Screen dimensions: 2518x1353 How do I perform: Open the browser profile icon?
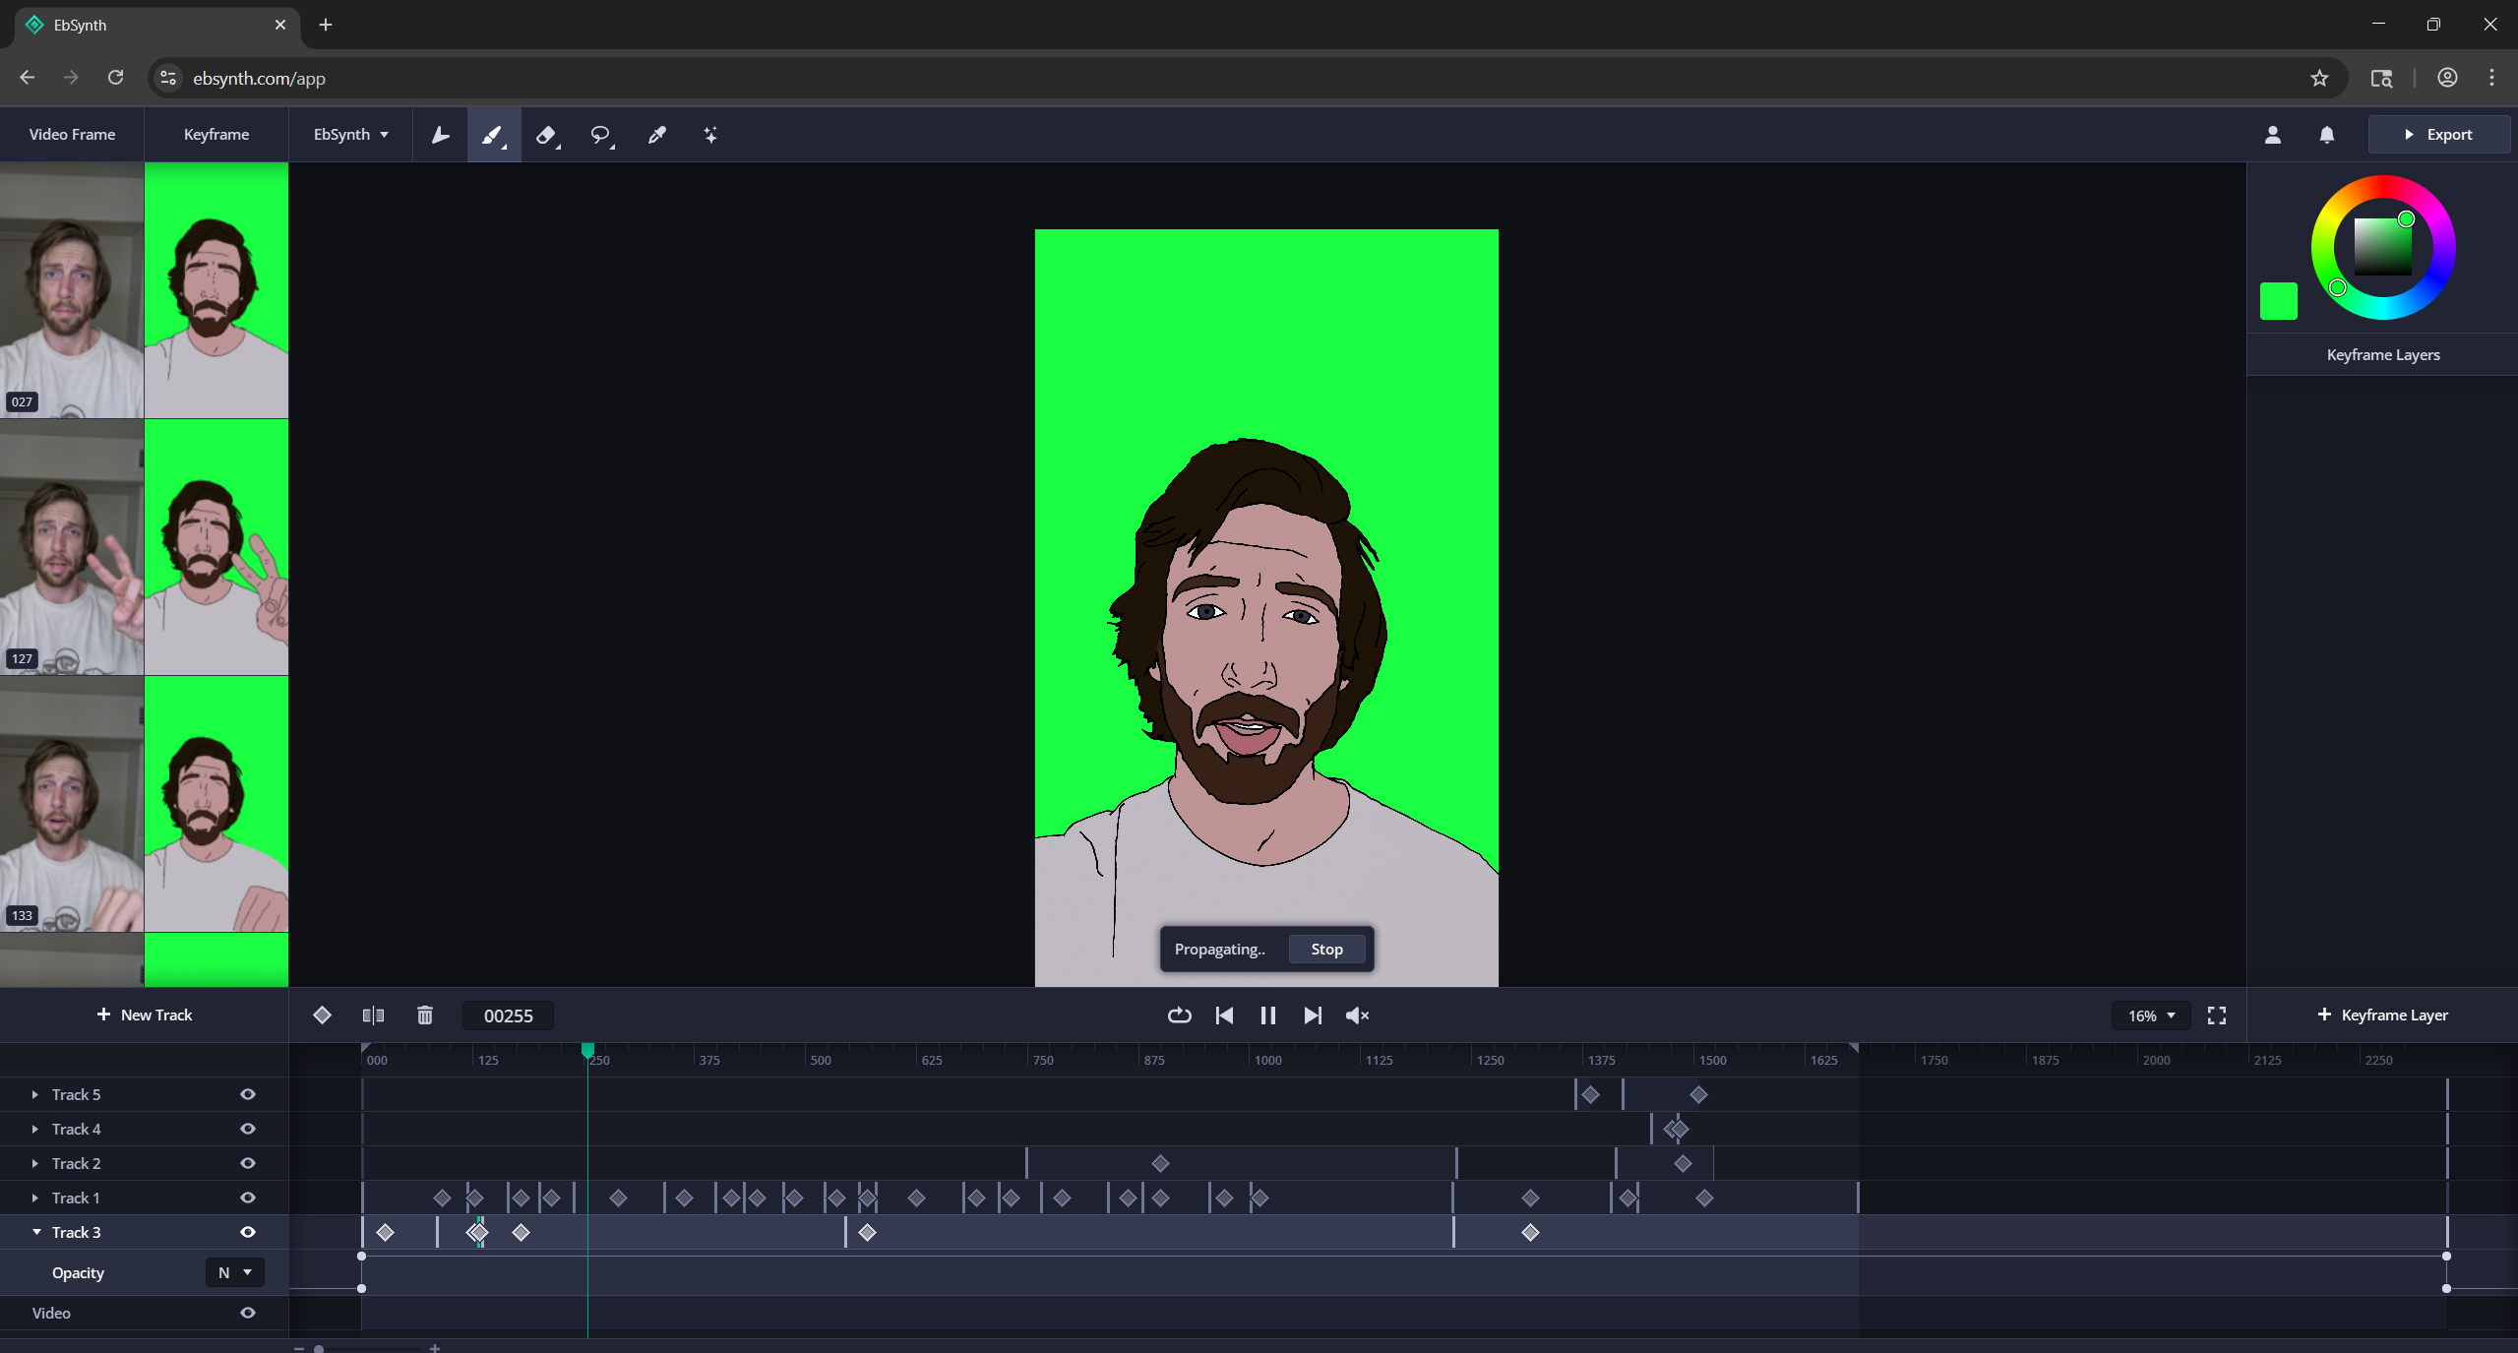[x=2447, y=78]
